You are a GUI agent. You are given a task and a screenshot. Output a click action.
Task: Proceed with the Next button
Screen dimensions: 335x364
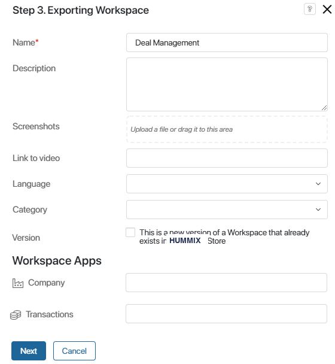click(x=29, y=351)
